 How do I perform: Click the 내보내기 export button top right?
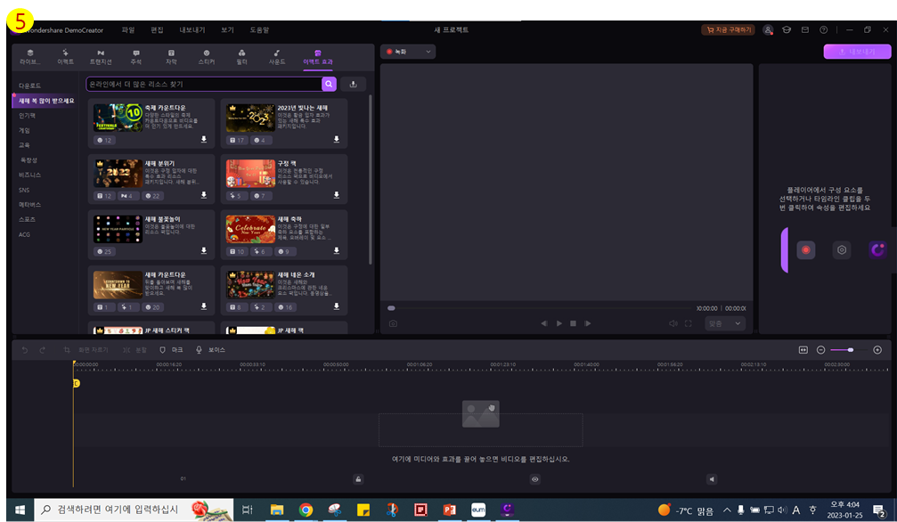[857, 53]
